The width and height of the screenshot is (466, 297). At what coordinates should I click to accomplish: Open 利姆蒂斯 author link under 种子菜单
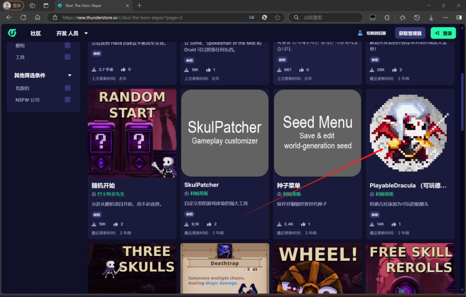point(292,194)
